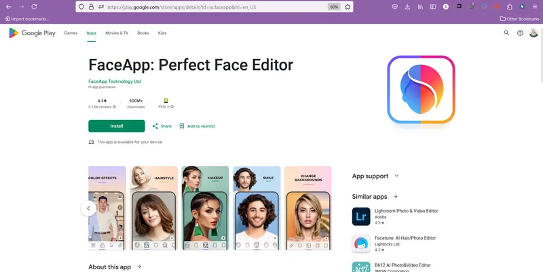Click the PEGI 3 rating badge
543x272 pixels.
coord(166,100)
